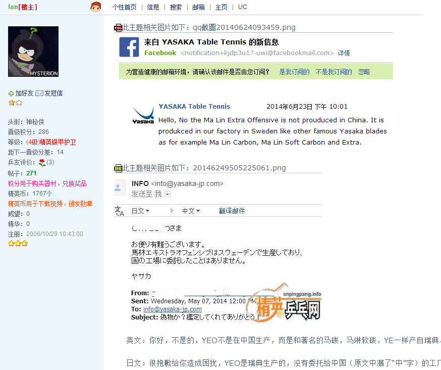Click the small user avatar face icon

tap(96, 7)
